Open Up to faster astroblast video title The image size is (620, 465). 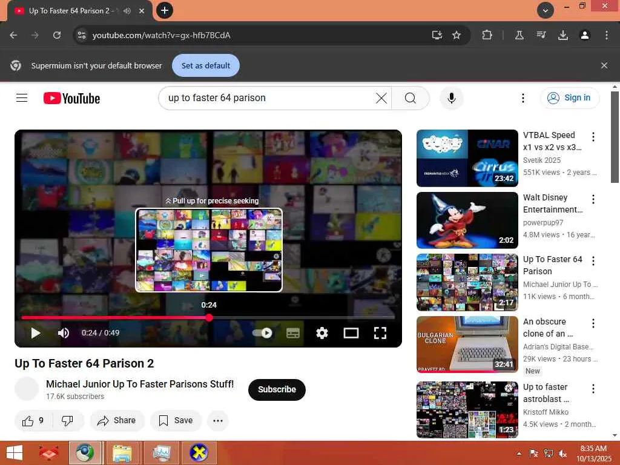(546, 392)
